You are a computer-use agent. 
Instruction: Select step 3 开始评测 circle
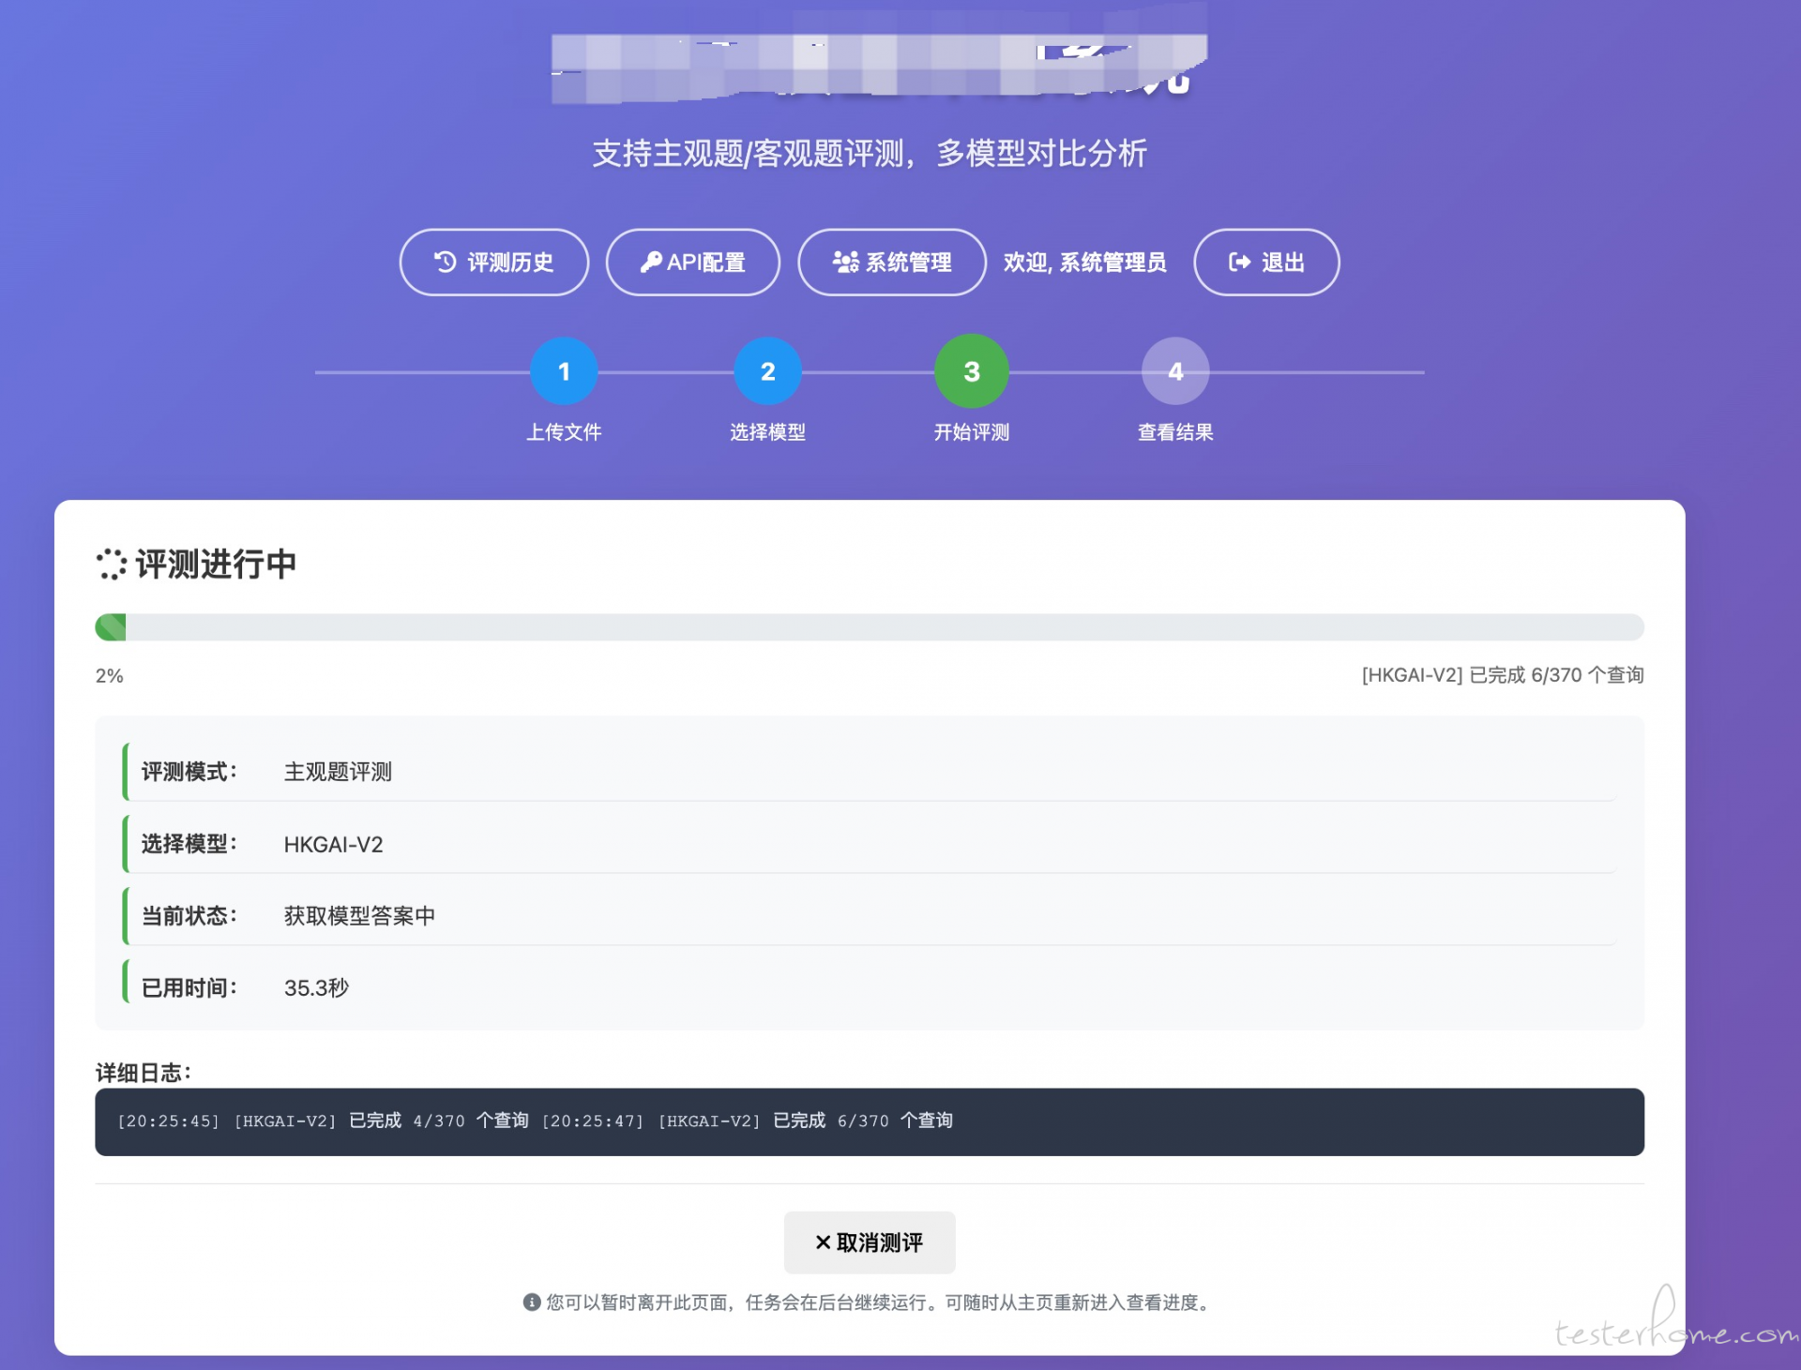coord(971,371)
